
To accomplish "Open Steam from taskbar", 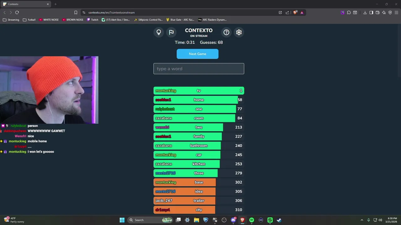I will [279, 220].
